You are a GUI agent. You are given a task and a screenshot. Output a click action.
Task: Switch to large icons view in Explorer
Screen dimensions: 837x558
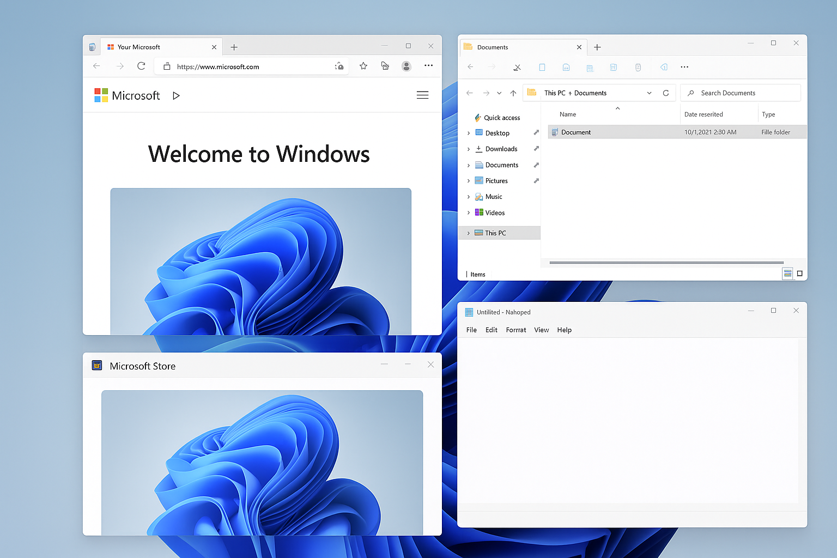[x=800, y=274]
